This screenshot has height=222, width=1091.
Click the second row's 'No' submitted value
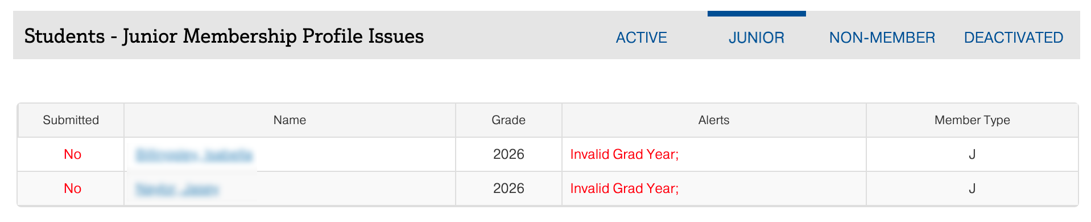(x=72, y=188)
